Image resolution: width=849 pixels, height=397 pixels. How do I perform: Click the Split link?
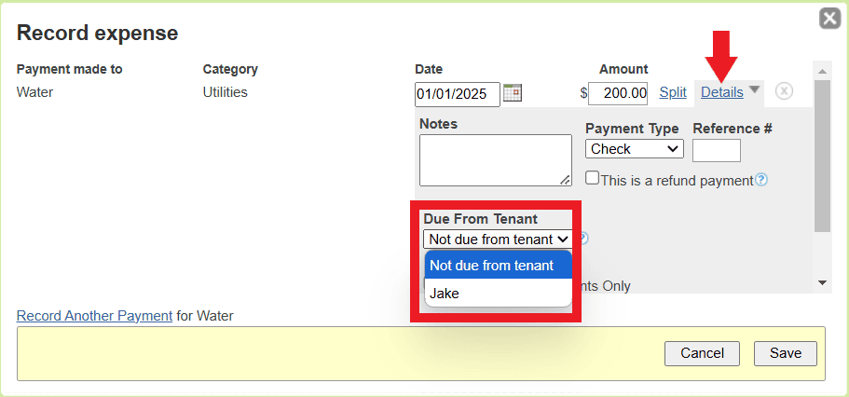(673, 92)
